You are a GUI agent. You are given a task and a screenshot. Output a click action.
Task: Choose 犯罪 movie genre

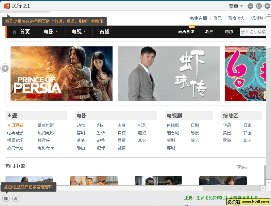[101, 148]
